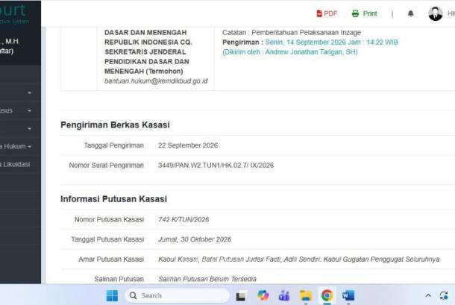The height and width of the screenshot is (305, 455).
Task: Open Task View from the taskbar
Action: click(241, 296)
